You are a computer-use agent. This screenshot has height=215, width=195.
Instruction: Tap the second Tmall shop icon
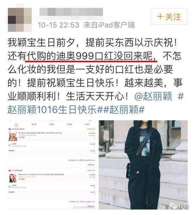click(10, 171)
